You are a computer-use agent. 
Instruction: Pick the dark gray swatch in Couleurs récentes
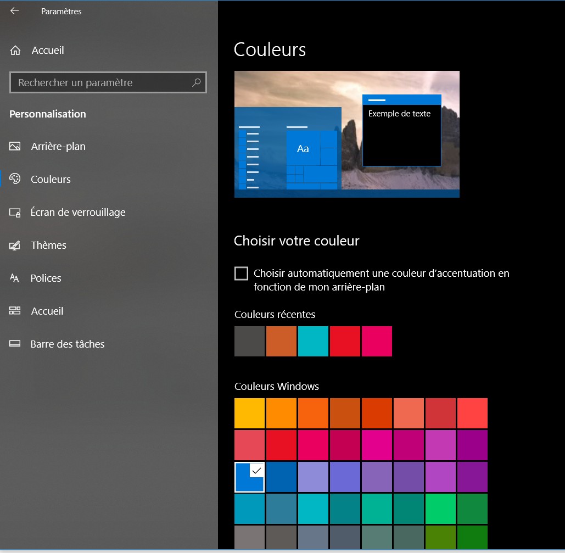[249, 341]
